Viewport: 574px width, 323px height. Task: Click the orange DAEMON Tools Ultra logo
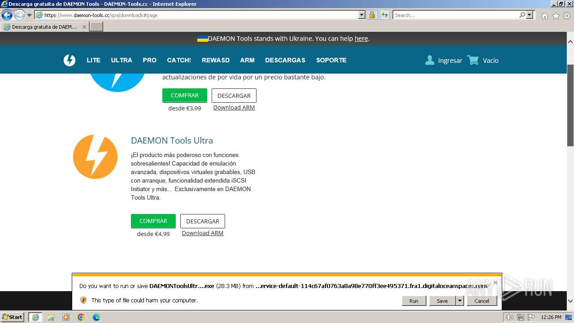tap(95, 157)
